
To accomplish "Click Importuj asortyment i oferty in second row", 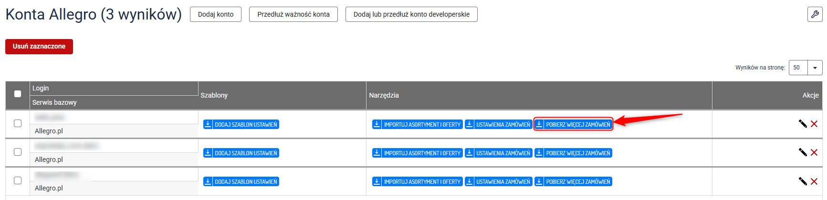I will 418,153.
